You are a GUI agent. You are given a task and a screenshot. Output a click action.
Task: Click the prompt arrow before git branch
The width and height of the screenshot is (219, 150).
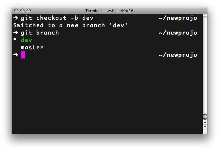(x=16, y=33)
